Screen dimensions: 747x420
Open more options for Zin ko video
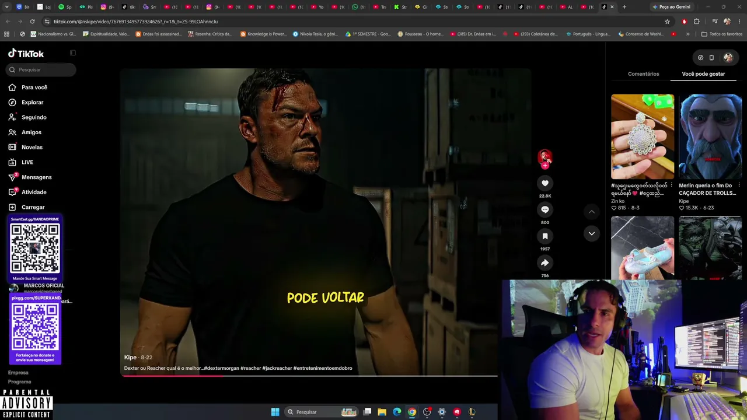pyautogui.click(x=671, y=185)
